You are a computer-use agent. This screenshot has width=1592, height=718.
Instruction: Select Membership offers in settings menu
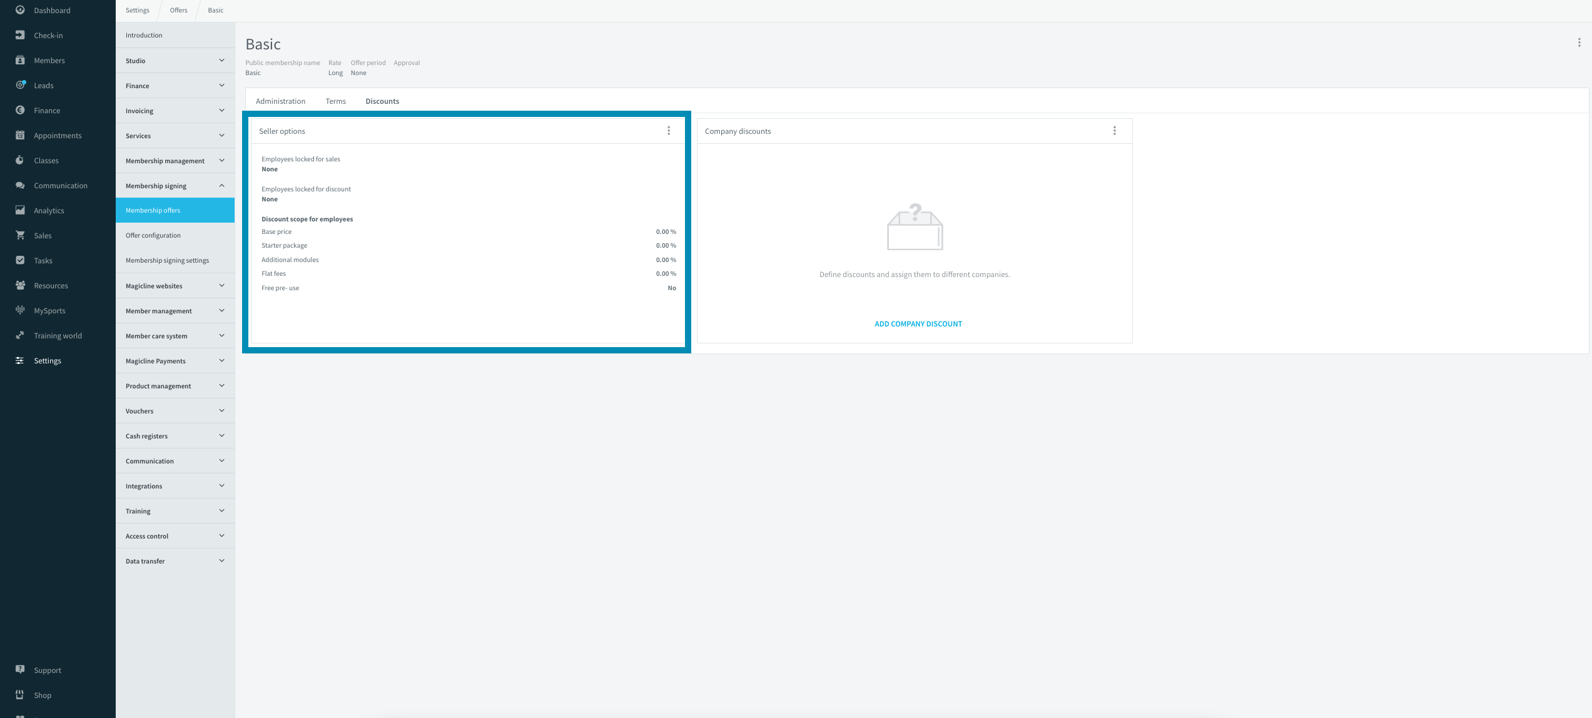175,210
